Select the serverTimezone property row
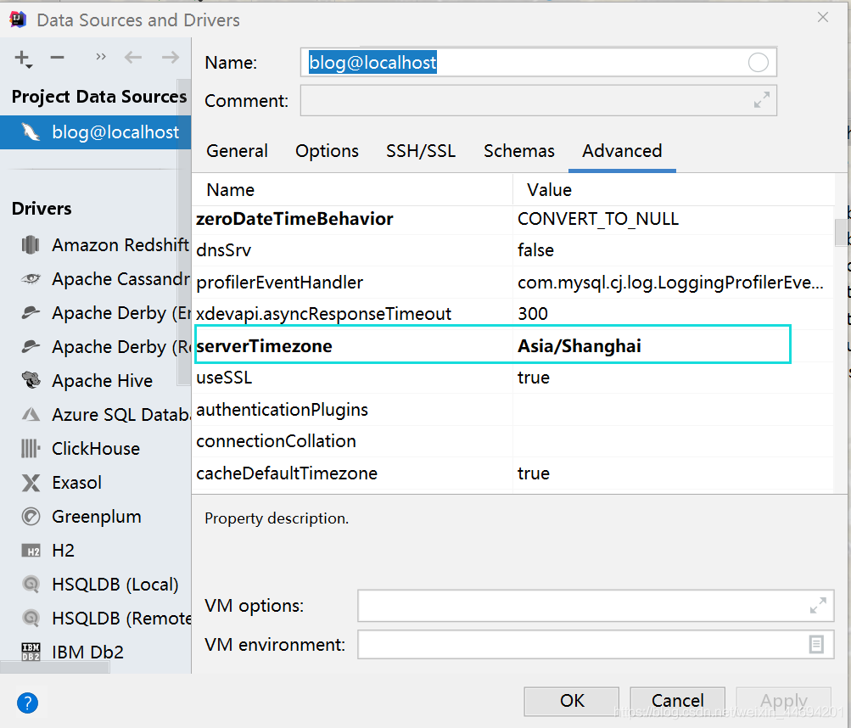 coord(339,344)
